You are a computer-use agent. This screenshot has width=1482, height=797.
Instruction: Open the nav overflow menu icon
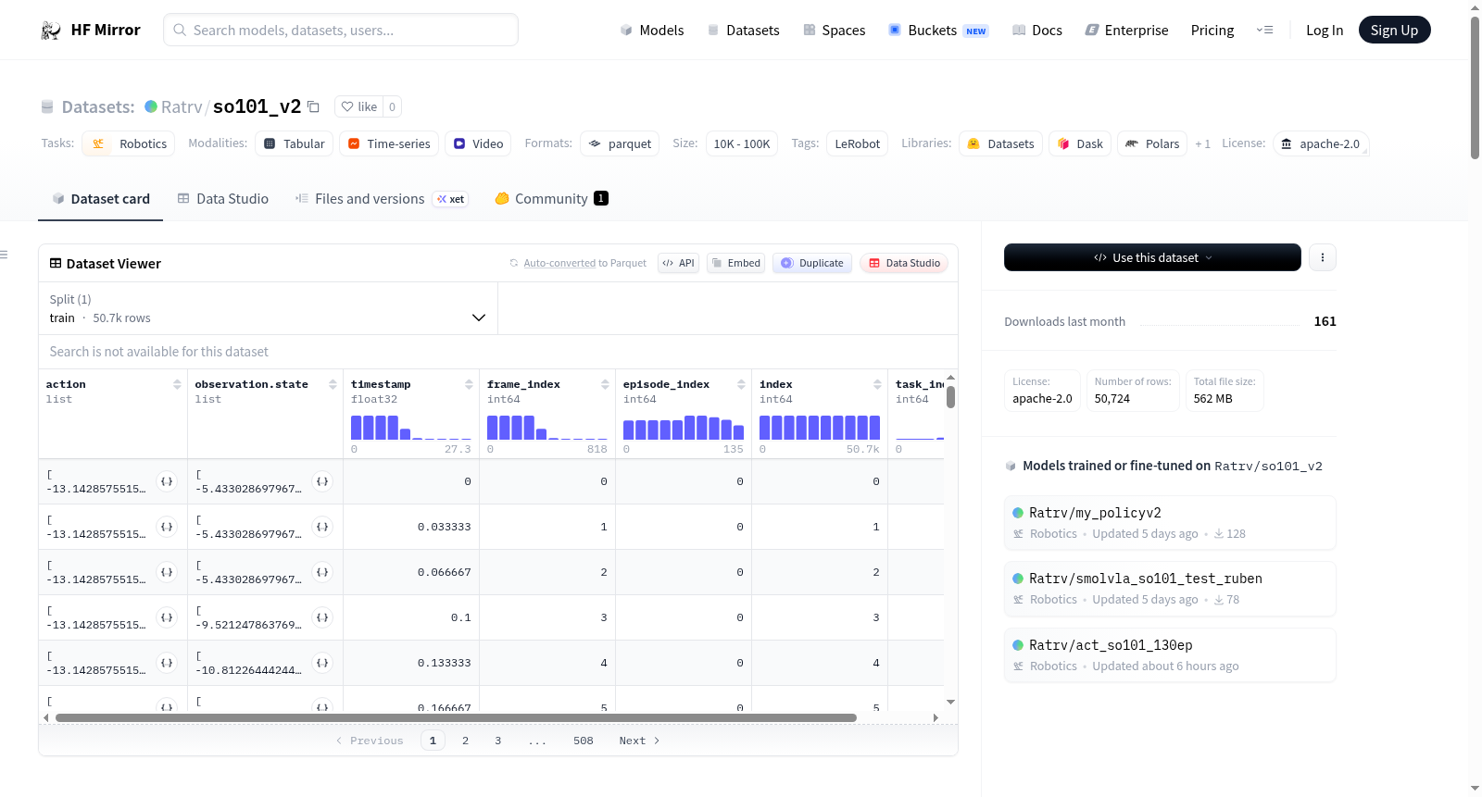(1264, 30)
